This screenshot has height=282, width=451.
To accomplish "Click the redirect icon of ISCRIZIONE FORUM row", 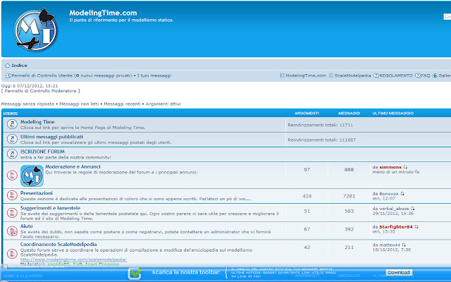I will tap(12, 154).
